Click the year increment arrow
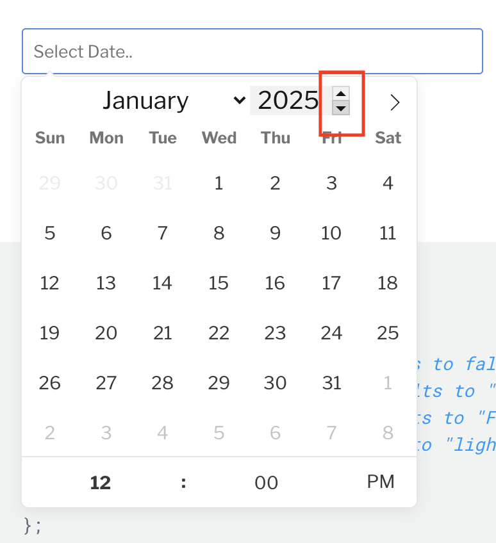 point(340,95)
